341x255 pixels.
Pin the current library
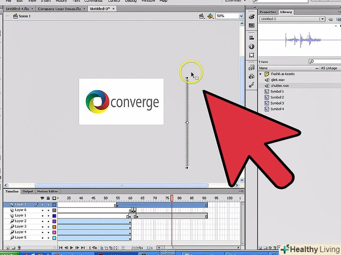(330, 19)
